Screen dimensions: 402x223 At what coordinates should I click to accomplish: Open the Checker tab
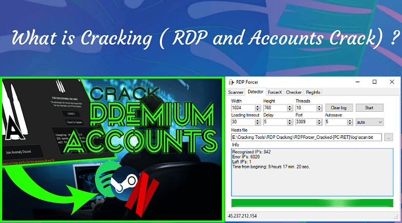pyautogui.click(x=294, y=92)
